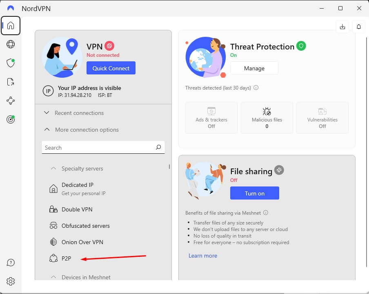This screenshot has height=294, width=369.
Task: Click the Vulnerabilities Off tile
Action: 322,118
